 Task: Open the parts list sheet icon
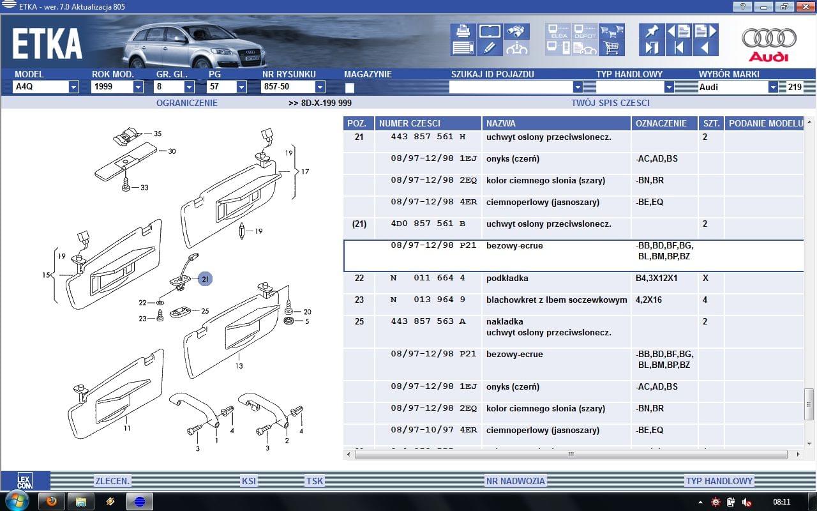coord(463,48)
